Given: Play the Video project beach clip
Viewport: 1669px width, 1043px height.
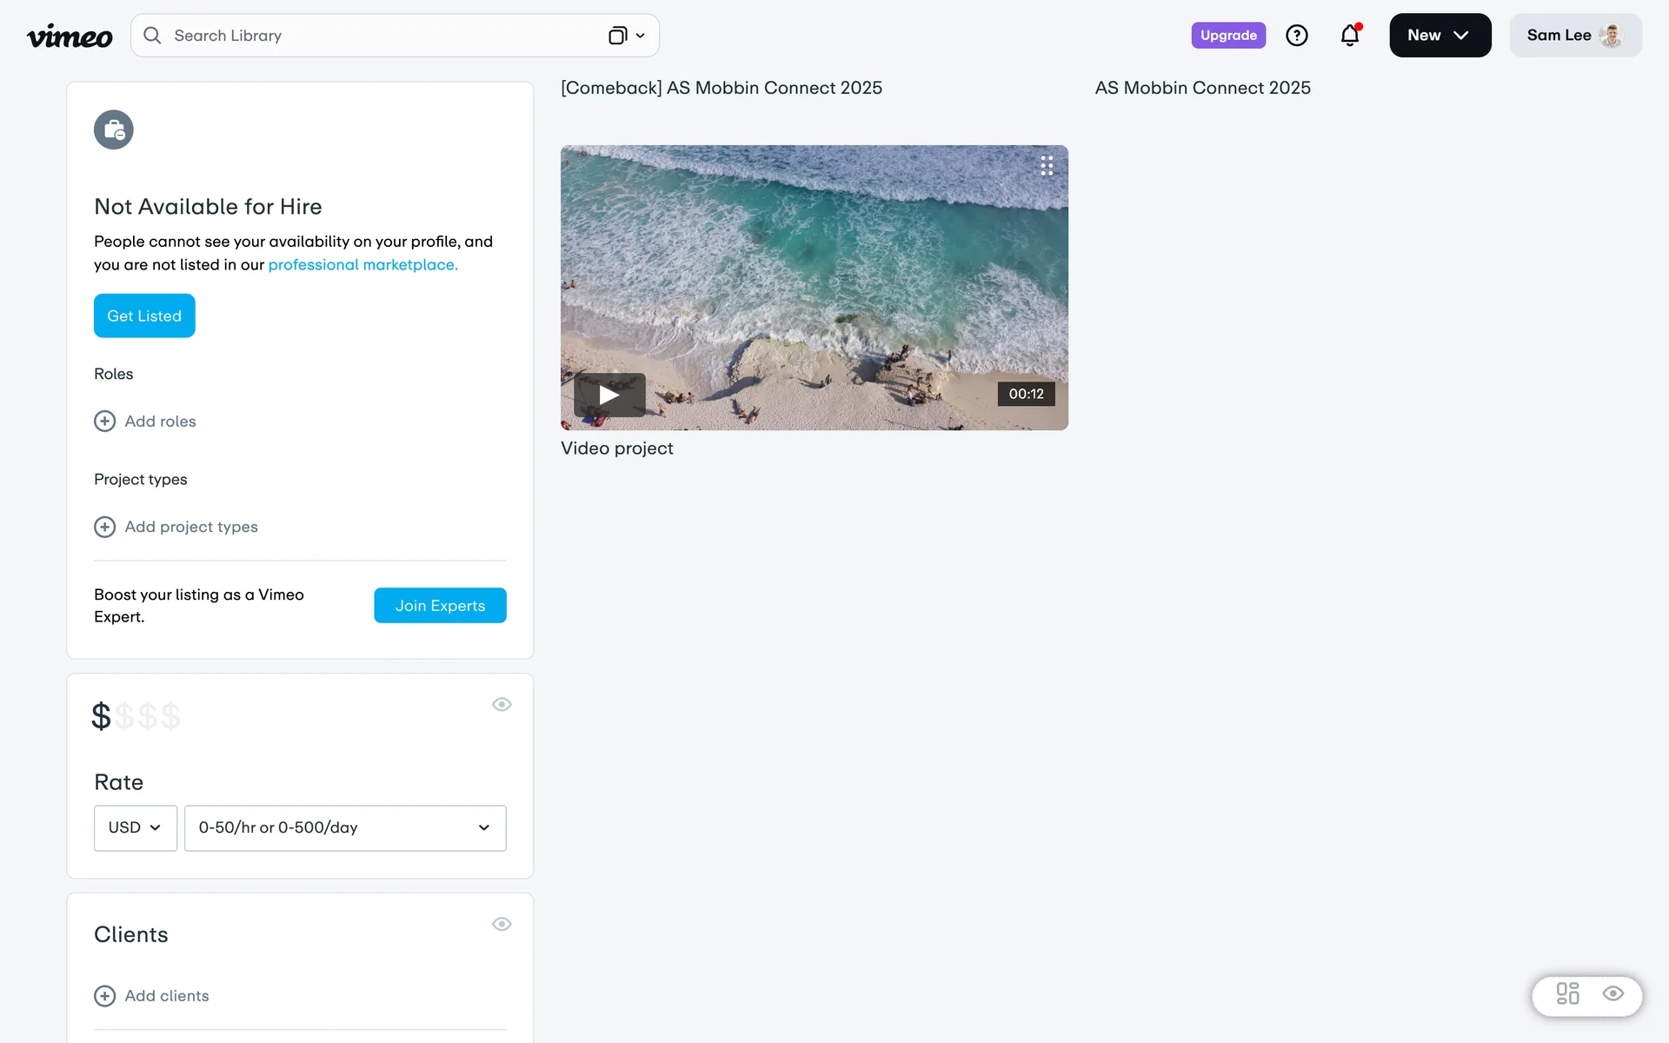Looking at the screenshot, I should [x=609, y=395].
